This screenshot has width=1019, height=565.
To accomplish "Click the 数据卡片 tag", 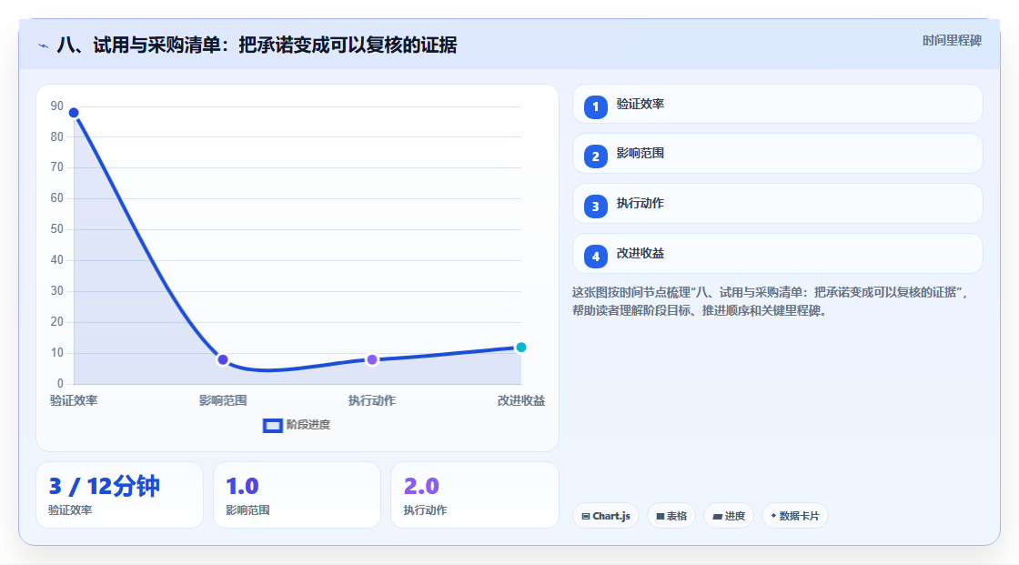I will [x=795, y=516].
